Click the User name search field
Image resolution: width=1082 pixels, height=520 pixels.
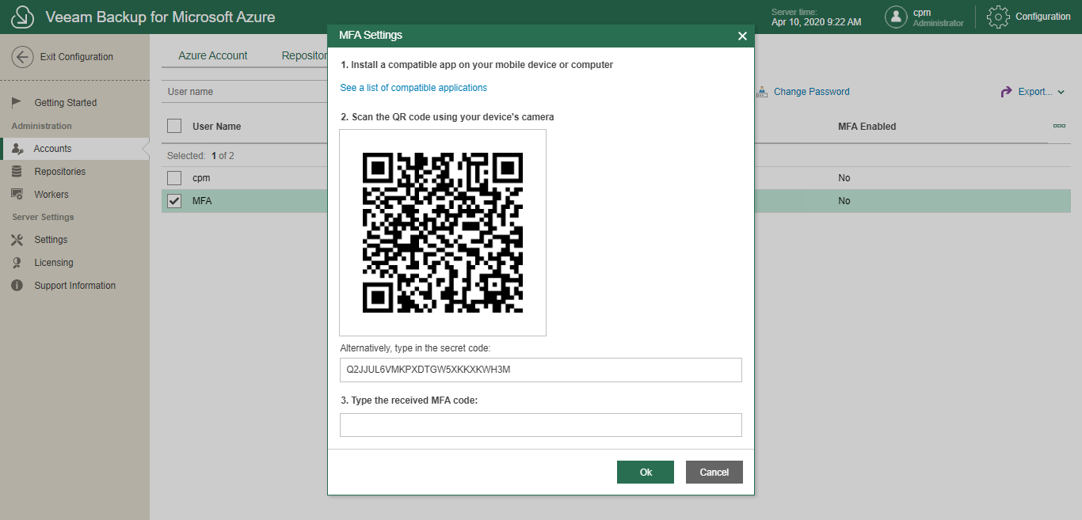(x=244, y=92)
